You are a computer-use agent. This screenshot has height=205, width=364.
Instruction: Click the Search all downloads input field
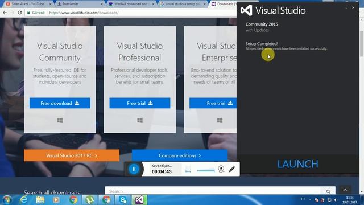click(x=212, y=191)
